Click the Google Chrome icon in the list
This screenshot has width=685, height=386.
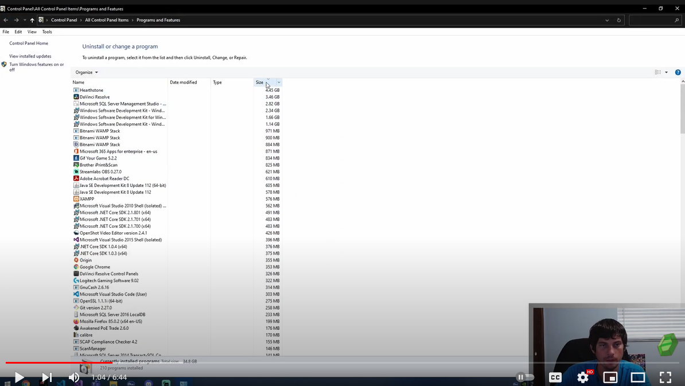(x=76, y=267)
